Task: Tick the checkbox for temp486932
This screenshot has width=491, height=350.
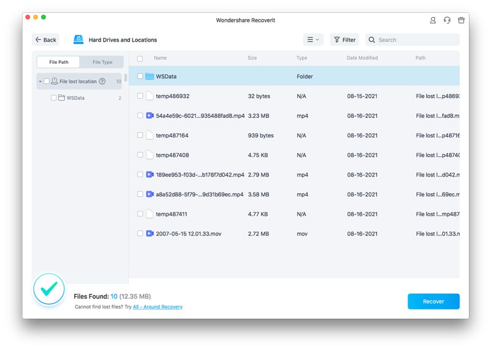Action: [x=140, y=96]
